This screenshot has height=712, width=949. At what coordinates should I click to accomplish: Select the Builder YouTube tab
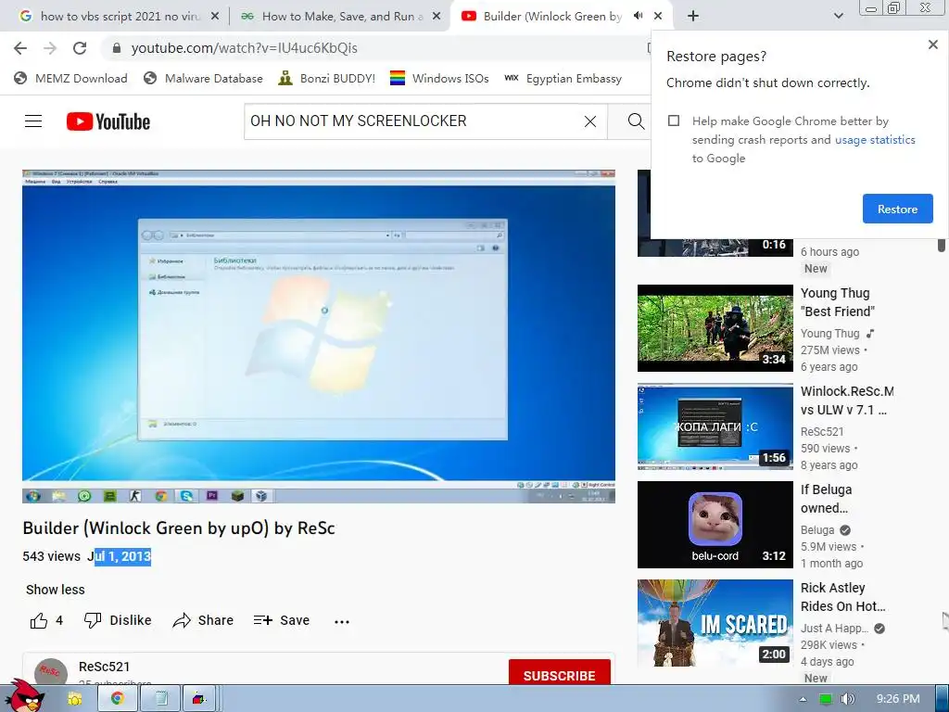(561, 17)
